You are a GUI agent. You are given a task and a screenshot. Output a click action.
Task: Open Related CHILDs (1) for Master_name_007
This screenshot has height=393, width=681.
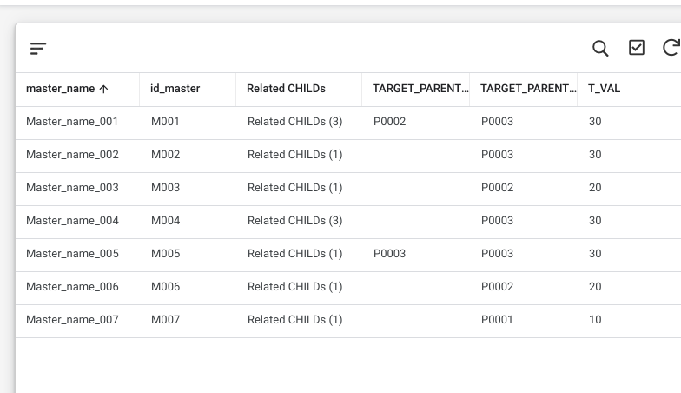[x=295, y=320]
